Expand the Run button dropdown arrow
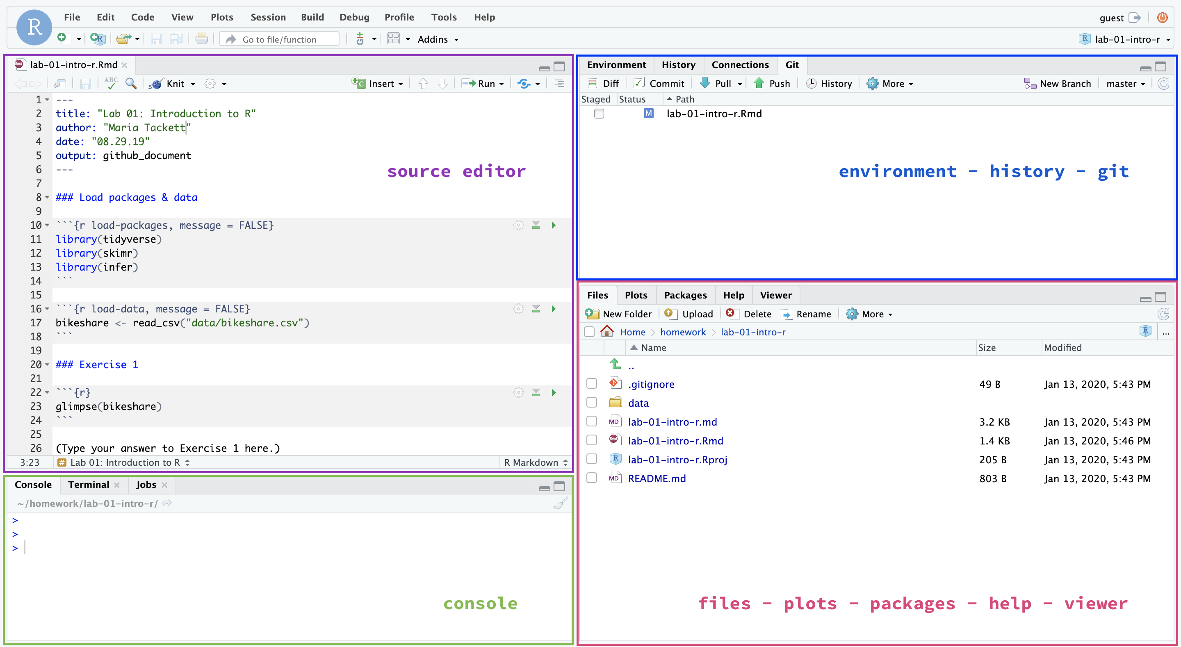Viewport: 1181px width, 647px height. tap(502, 84)
